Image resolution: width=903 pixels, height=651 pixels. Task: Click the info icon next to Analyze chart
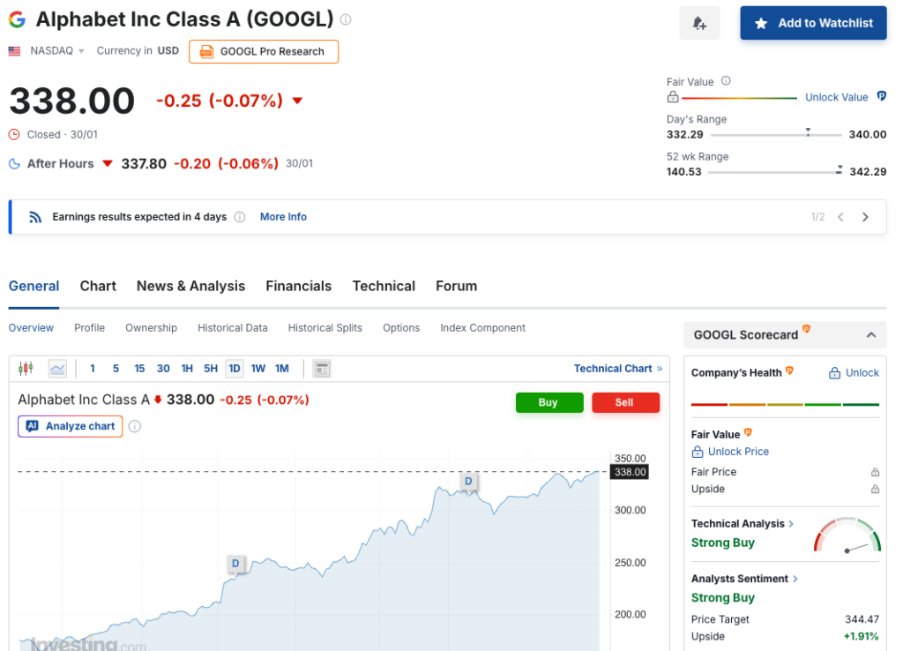click(x=135, y=426)
